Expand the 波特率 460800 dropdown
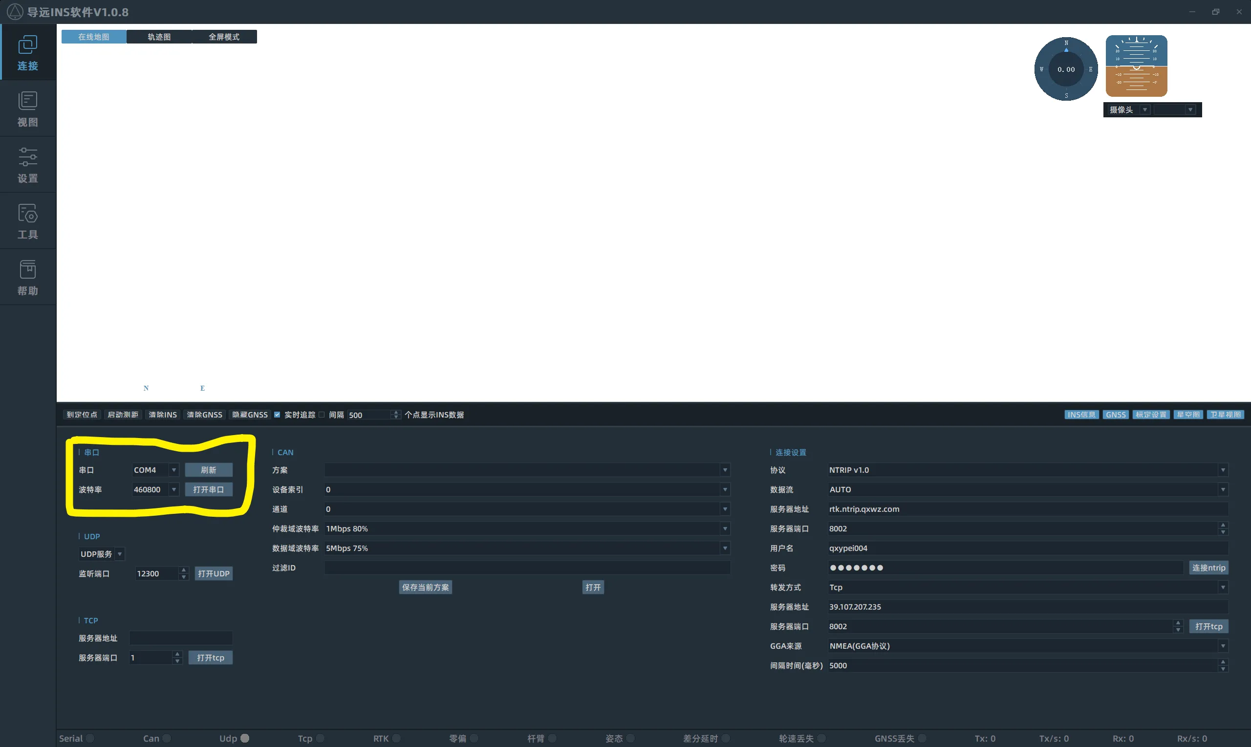The height and width of the screenshot is (747, 1251). point(173,489)
